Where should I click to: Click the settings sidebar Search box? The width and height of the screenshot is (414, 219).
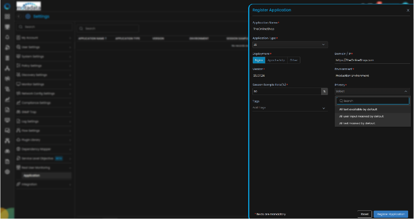(x=44, y=27)
